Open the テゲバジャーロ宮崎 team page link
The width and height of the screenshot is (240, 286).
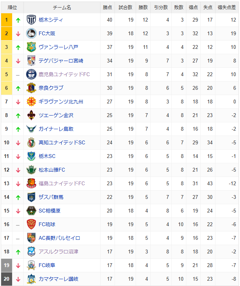pos(61,61)
